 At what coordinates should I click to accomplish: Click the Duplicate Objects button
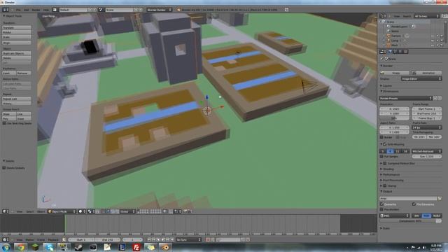(17, 53)
